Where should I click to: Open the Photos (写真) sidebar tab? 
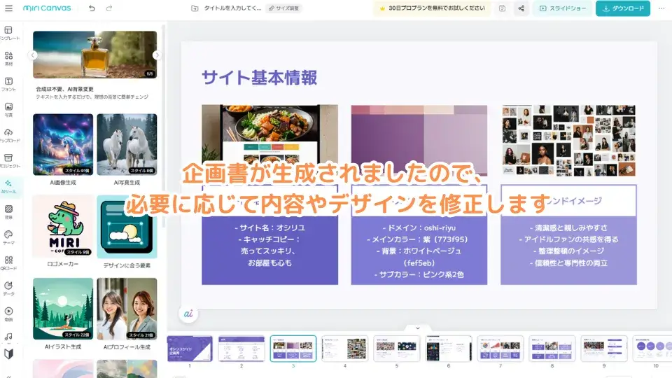8,110
